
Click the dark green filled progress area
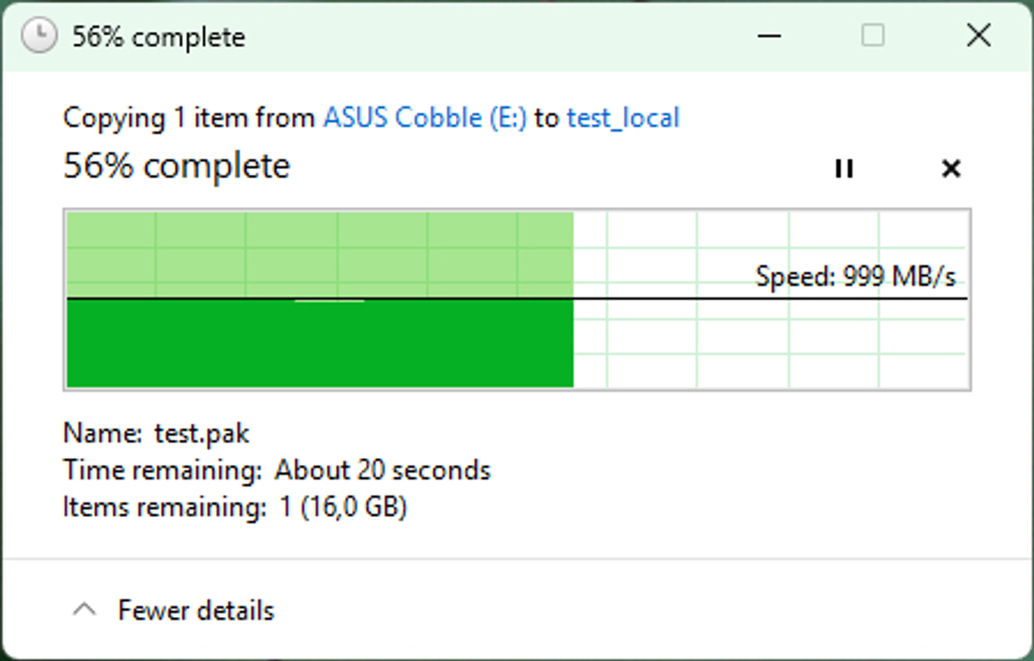pyautogui.click(x=320, y=343)
